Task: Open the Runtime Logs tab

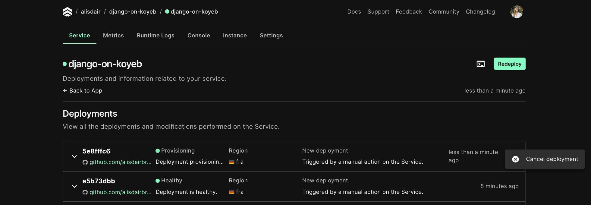Action: (156, 36)
